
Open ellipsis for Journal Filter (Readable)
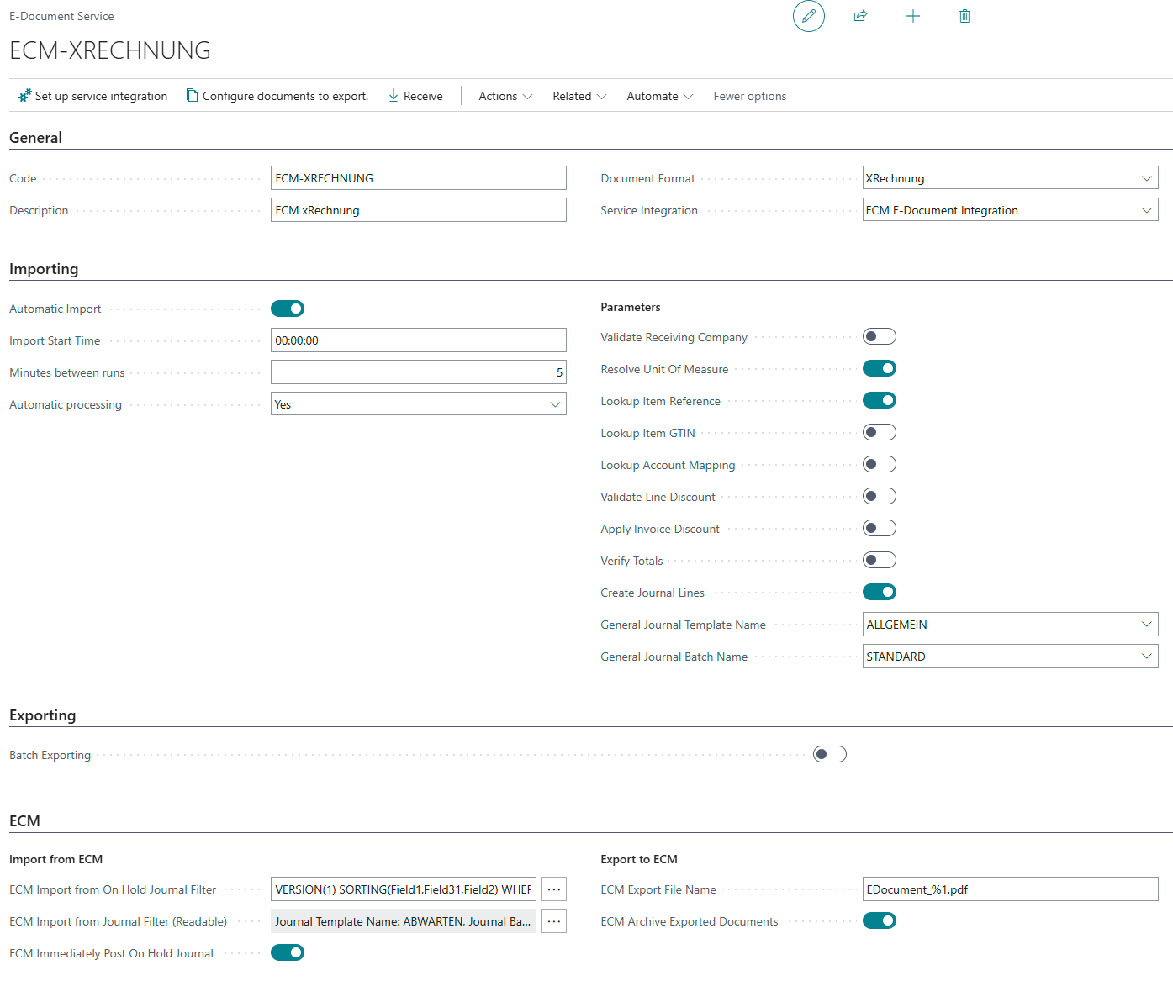[553, 921]
